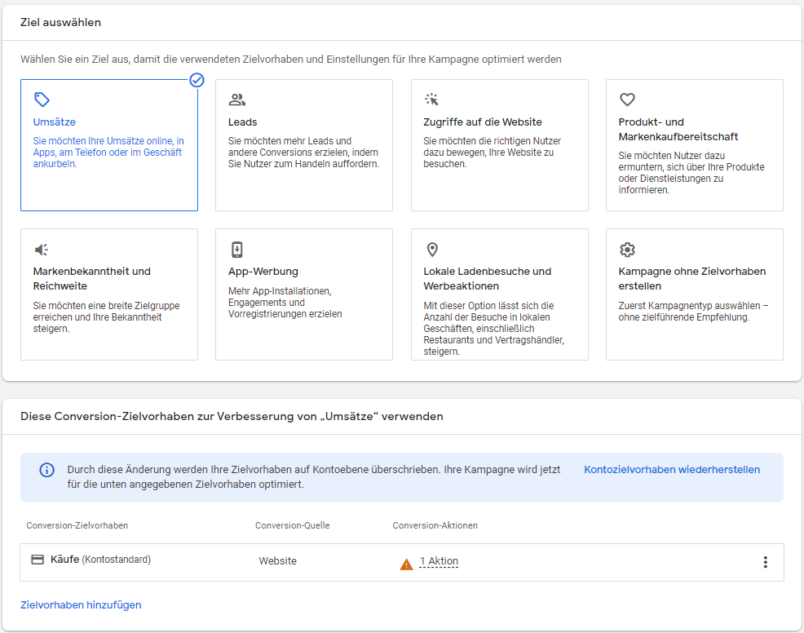Click the app download icon on App-Werbung

point(237,250)
